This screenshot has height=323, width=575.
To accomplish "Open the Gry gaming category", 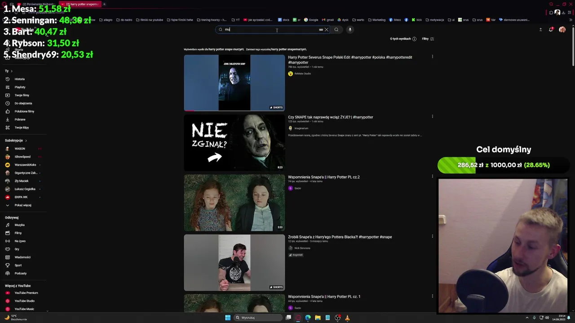I will (x=17, y=249).
